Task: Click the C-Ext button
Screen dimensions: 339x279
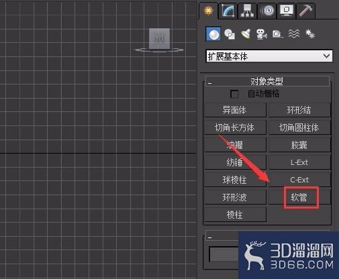Action: point(299,180)
